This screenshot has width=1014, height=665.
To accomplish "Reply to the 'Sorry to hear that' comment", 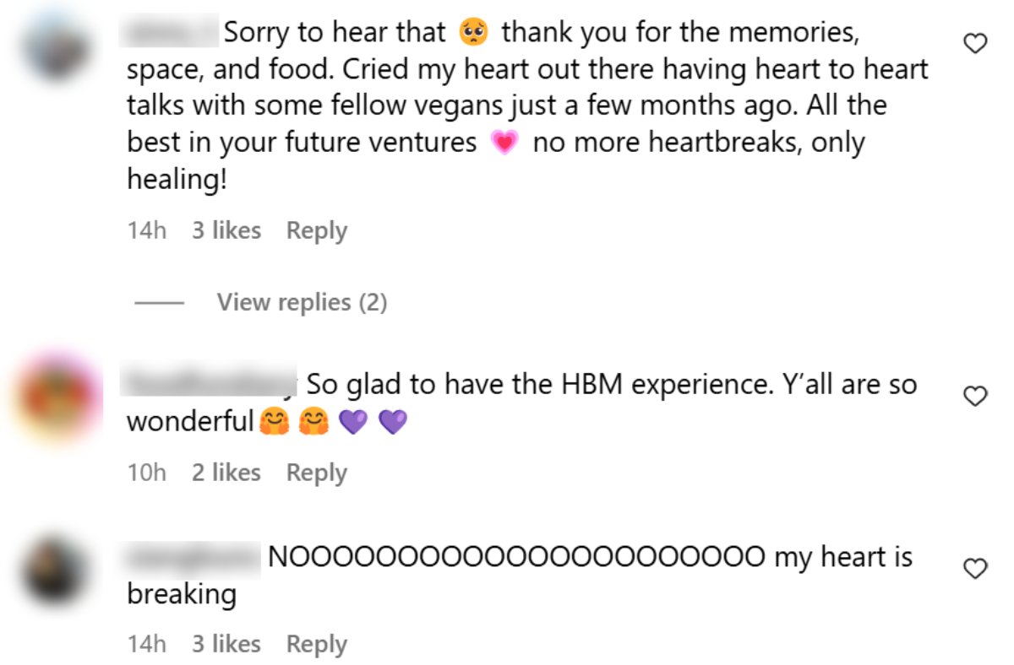I will tap(317, 230).
